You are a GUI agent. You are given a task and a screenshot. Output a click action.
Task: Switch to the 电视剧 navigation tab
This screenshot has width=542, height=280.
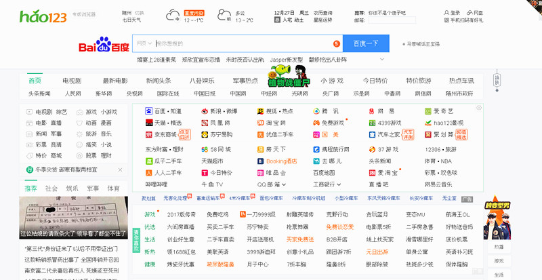[72, 81]
